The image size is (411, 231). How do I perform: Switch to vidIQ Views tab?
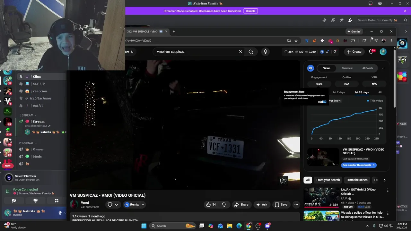327,68
